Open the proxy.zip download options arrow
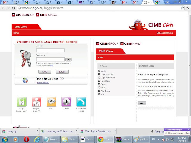 (x=38, y=131)
